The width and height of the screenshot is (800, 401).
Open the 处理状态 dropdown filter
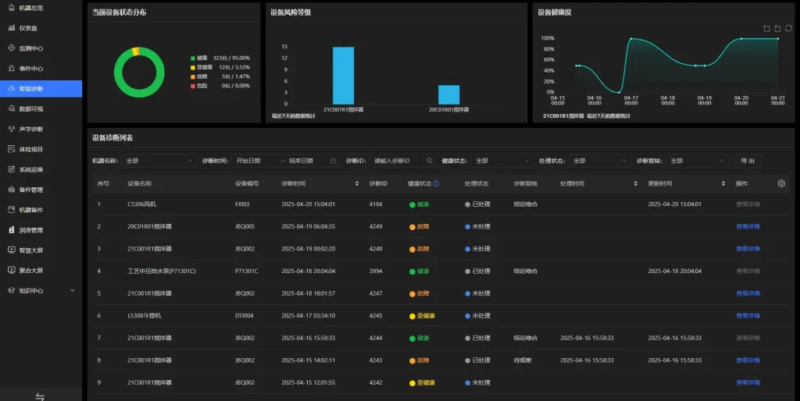coord(599,161)
